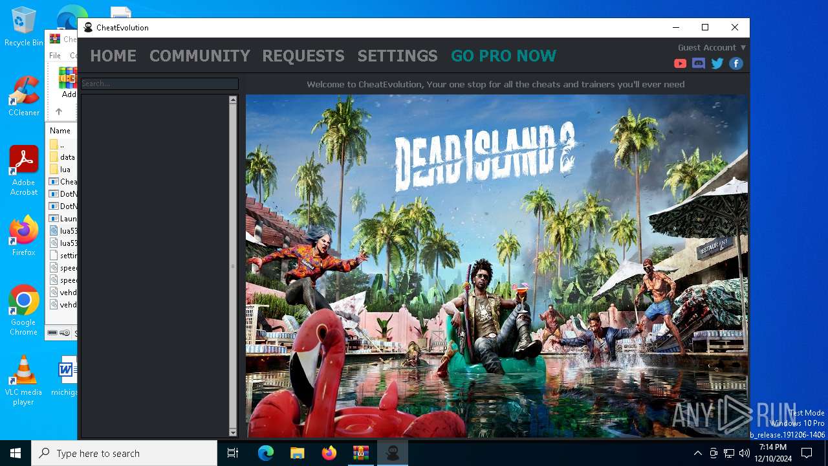This screenshot has height=466, width=828.
Task: Open Google Chrome desktop shortcut
Action: click(x=24, y=310)
